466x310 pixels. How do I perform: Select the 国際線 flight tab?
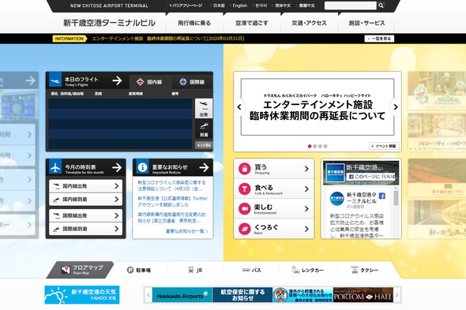pyautogui.click(x=192, y=82)
